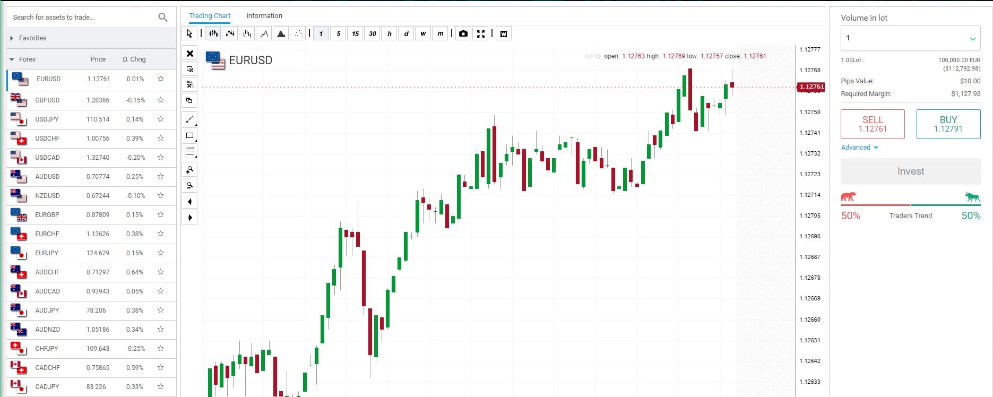Zoom in on the chart
The height and width of the screenshot is (397, 993).
coord(189,170)
